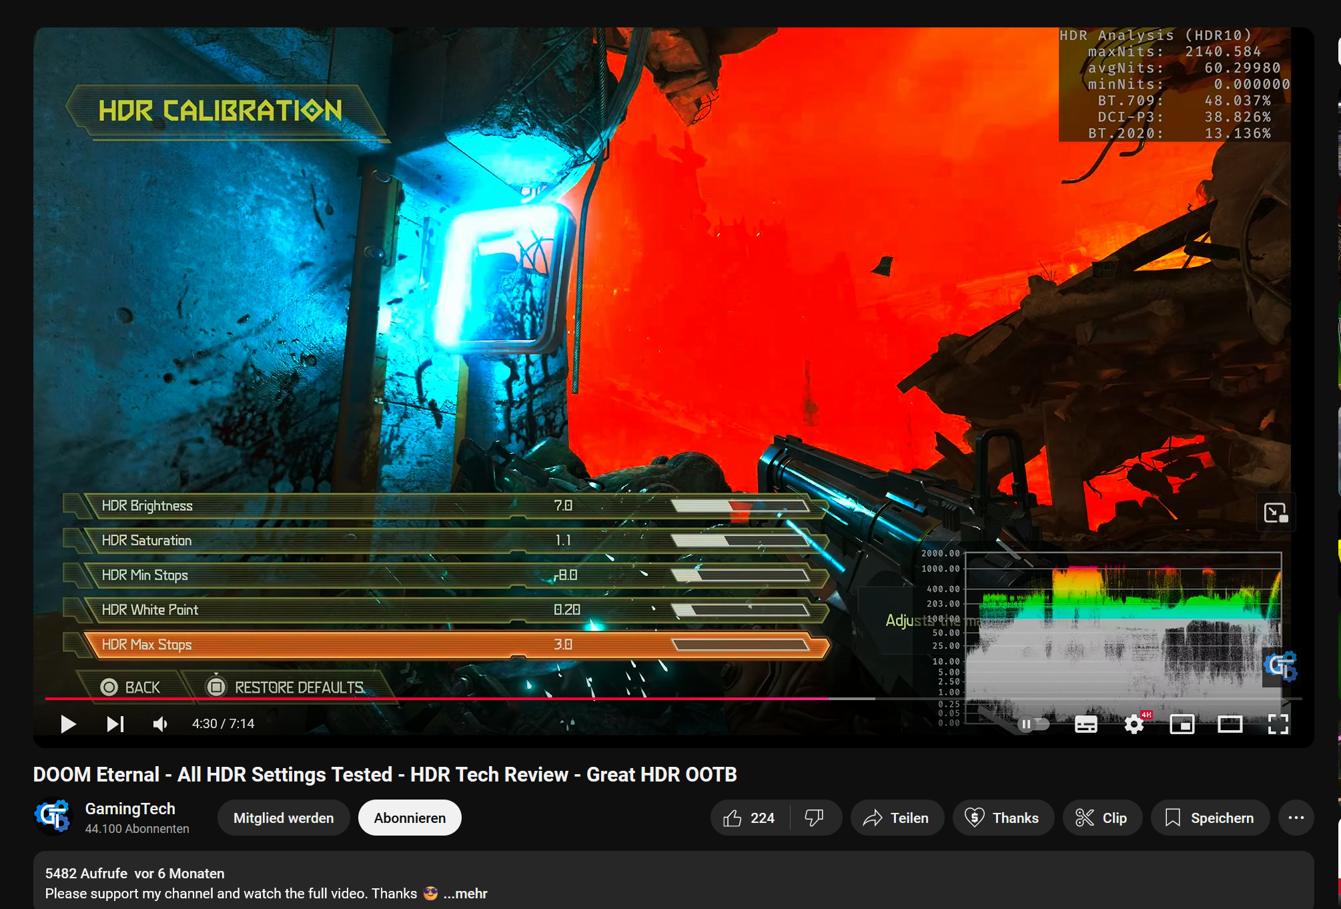Click the 44.100 Abonnenten subscriber count

click(x=137, y=829)
